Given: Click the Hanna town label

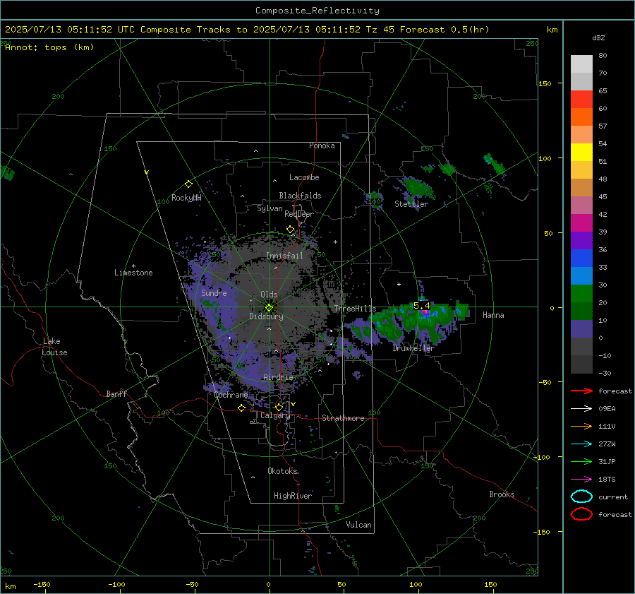Looking at the screenshot, I should [493, 315].
